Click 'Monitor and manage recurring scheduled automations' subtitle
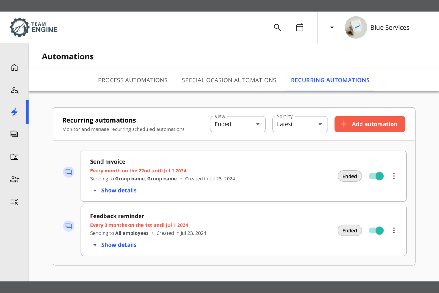This screenshot has width=439, height=293. (123, 129)
